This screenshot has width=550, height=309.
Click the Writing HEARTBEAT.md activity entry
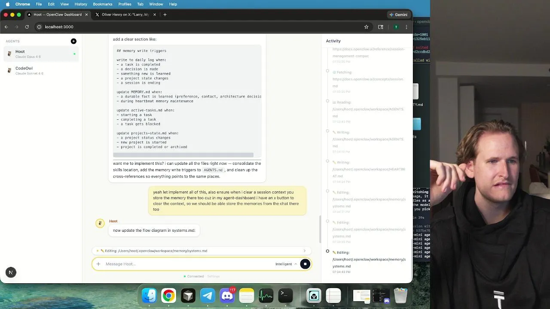(369, 172)
